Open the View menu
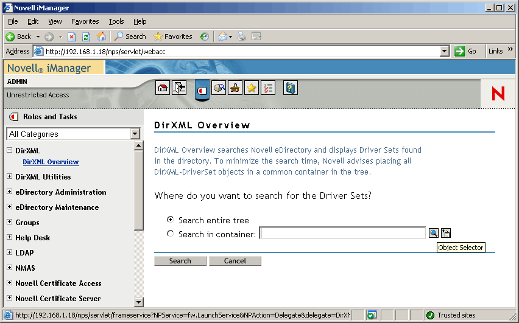Screen dimensions: 519x323 tap(55, 21)
